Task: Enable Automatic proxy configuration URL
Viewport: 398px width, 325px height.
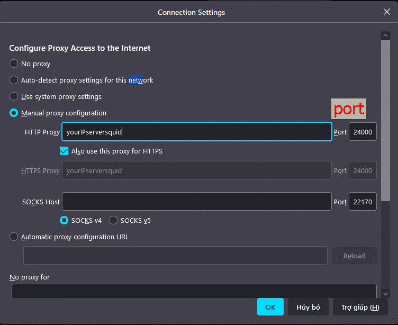Action: point(14,237)
